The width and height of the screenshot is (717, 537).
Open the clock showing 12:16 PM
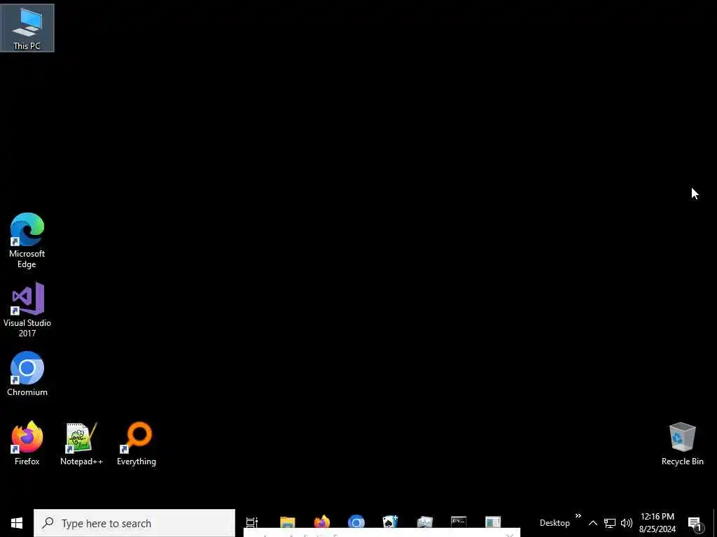click(x=657, y=523)
